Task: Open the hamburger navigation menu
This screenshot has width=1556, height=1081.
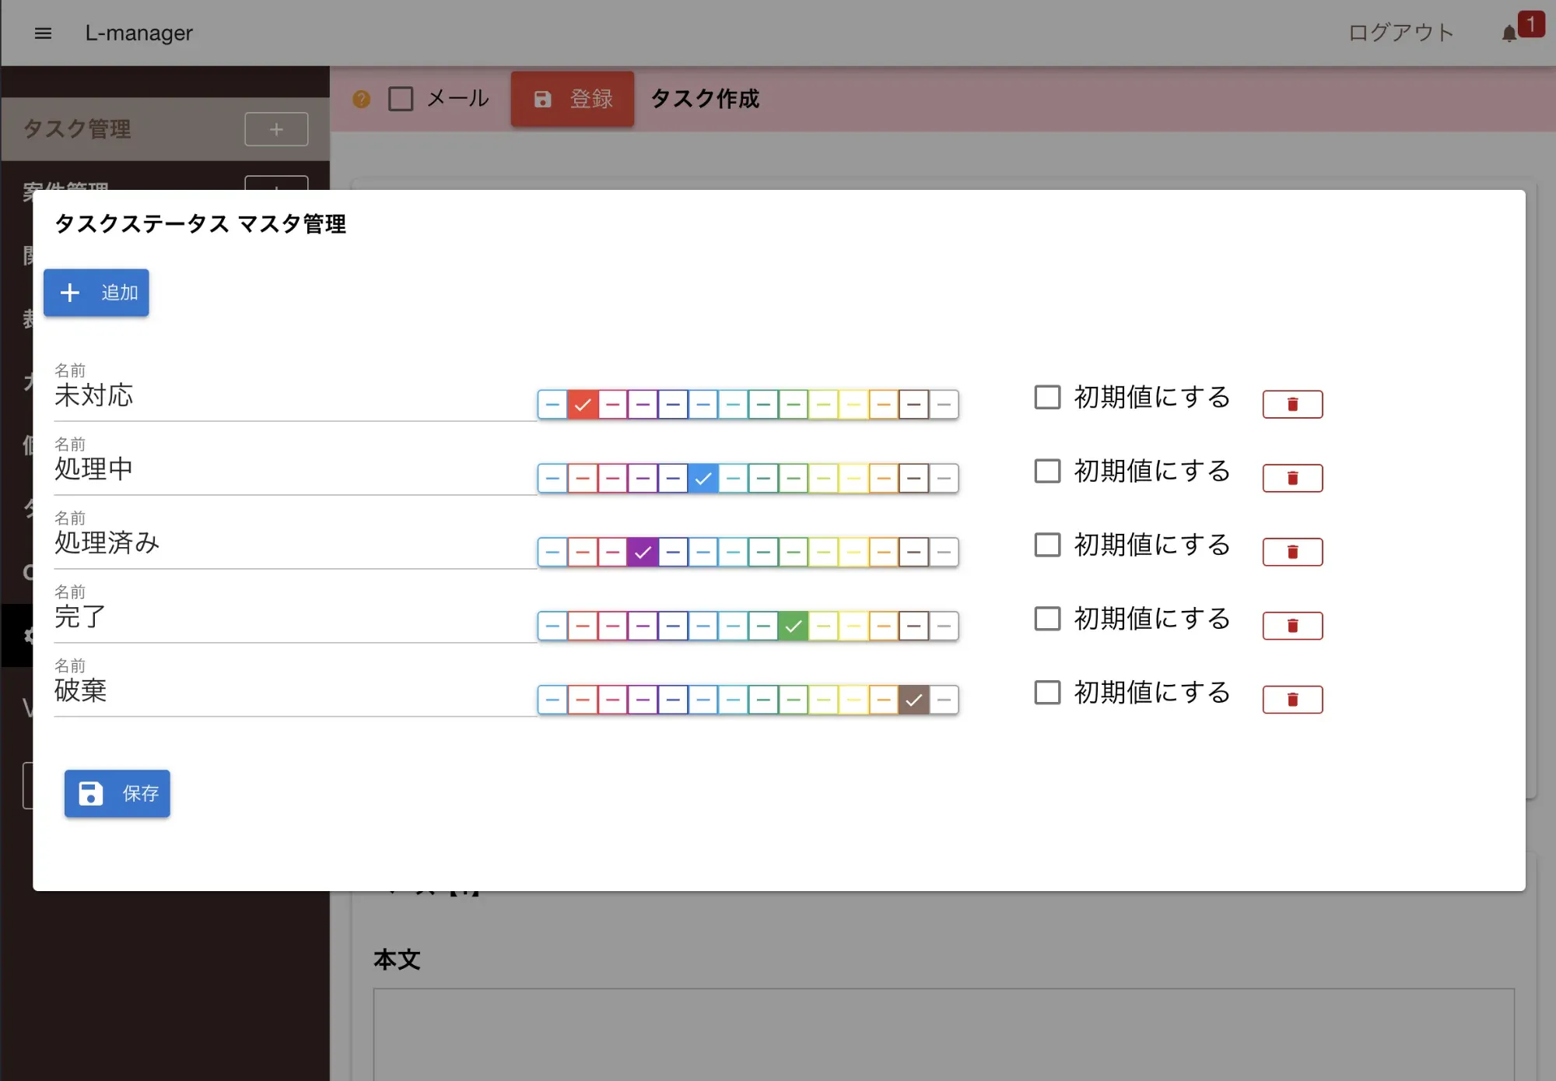Action: [43, 33]
